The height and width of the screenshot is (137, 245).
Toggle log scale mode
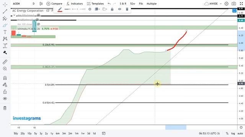tap(233, 134)
